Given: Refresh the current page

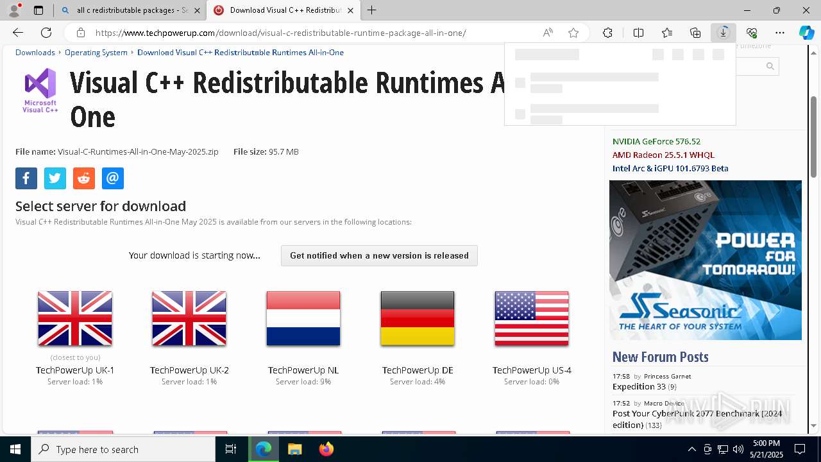Looking at the screenshot, I should (46, 33).
